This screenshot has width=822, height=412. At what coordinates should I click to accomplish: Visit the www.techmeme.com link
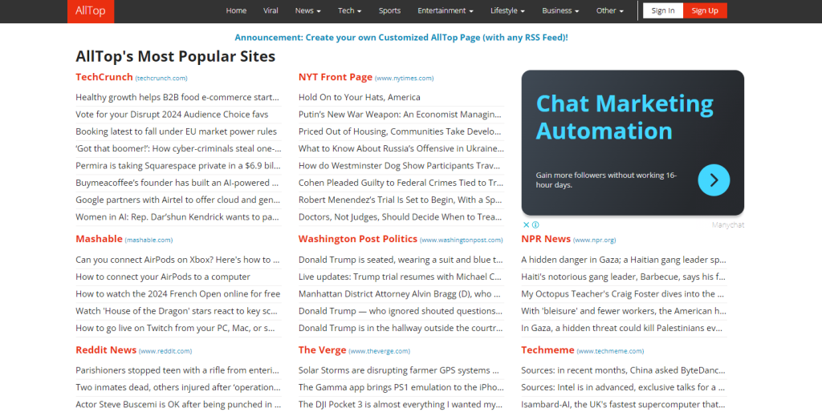pyautogui.click(x=610, y=351)
